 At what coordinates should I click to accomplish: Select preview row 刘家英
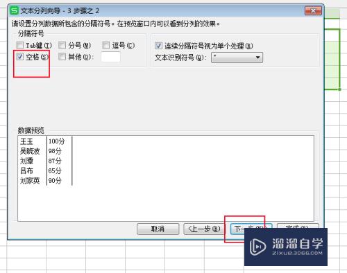tap(30, 180)
